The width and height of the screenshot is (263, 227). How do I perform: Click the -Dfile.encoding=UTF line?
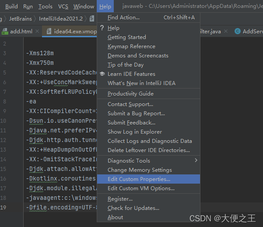[61, 208]
